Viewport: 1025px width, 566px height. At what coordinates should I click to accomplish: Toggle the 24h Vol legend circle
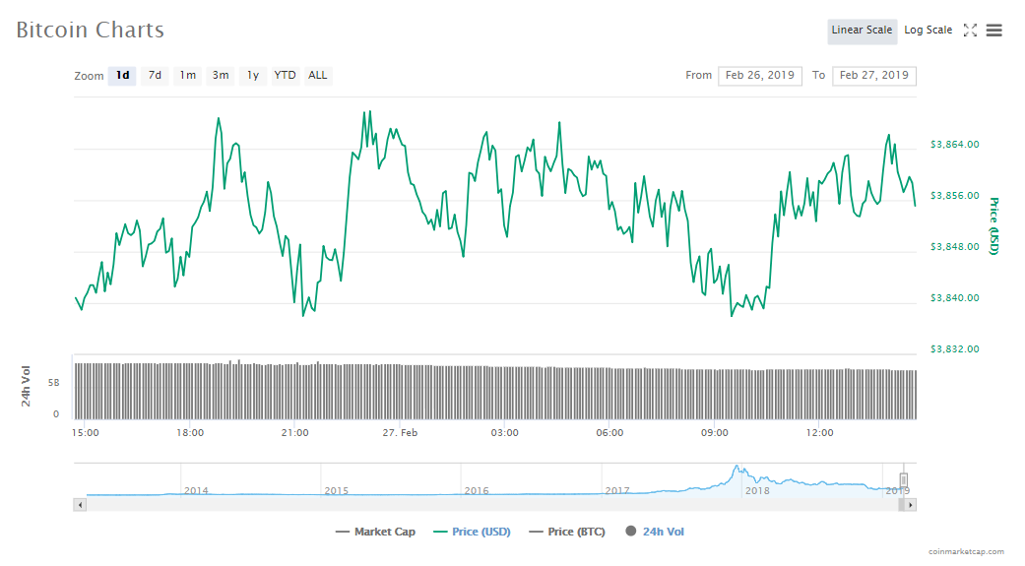point(630,532)
